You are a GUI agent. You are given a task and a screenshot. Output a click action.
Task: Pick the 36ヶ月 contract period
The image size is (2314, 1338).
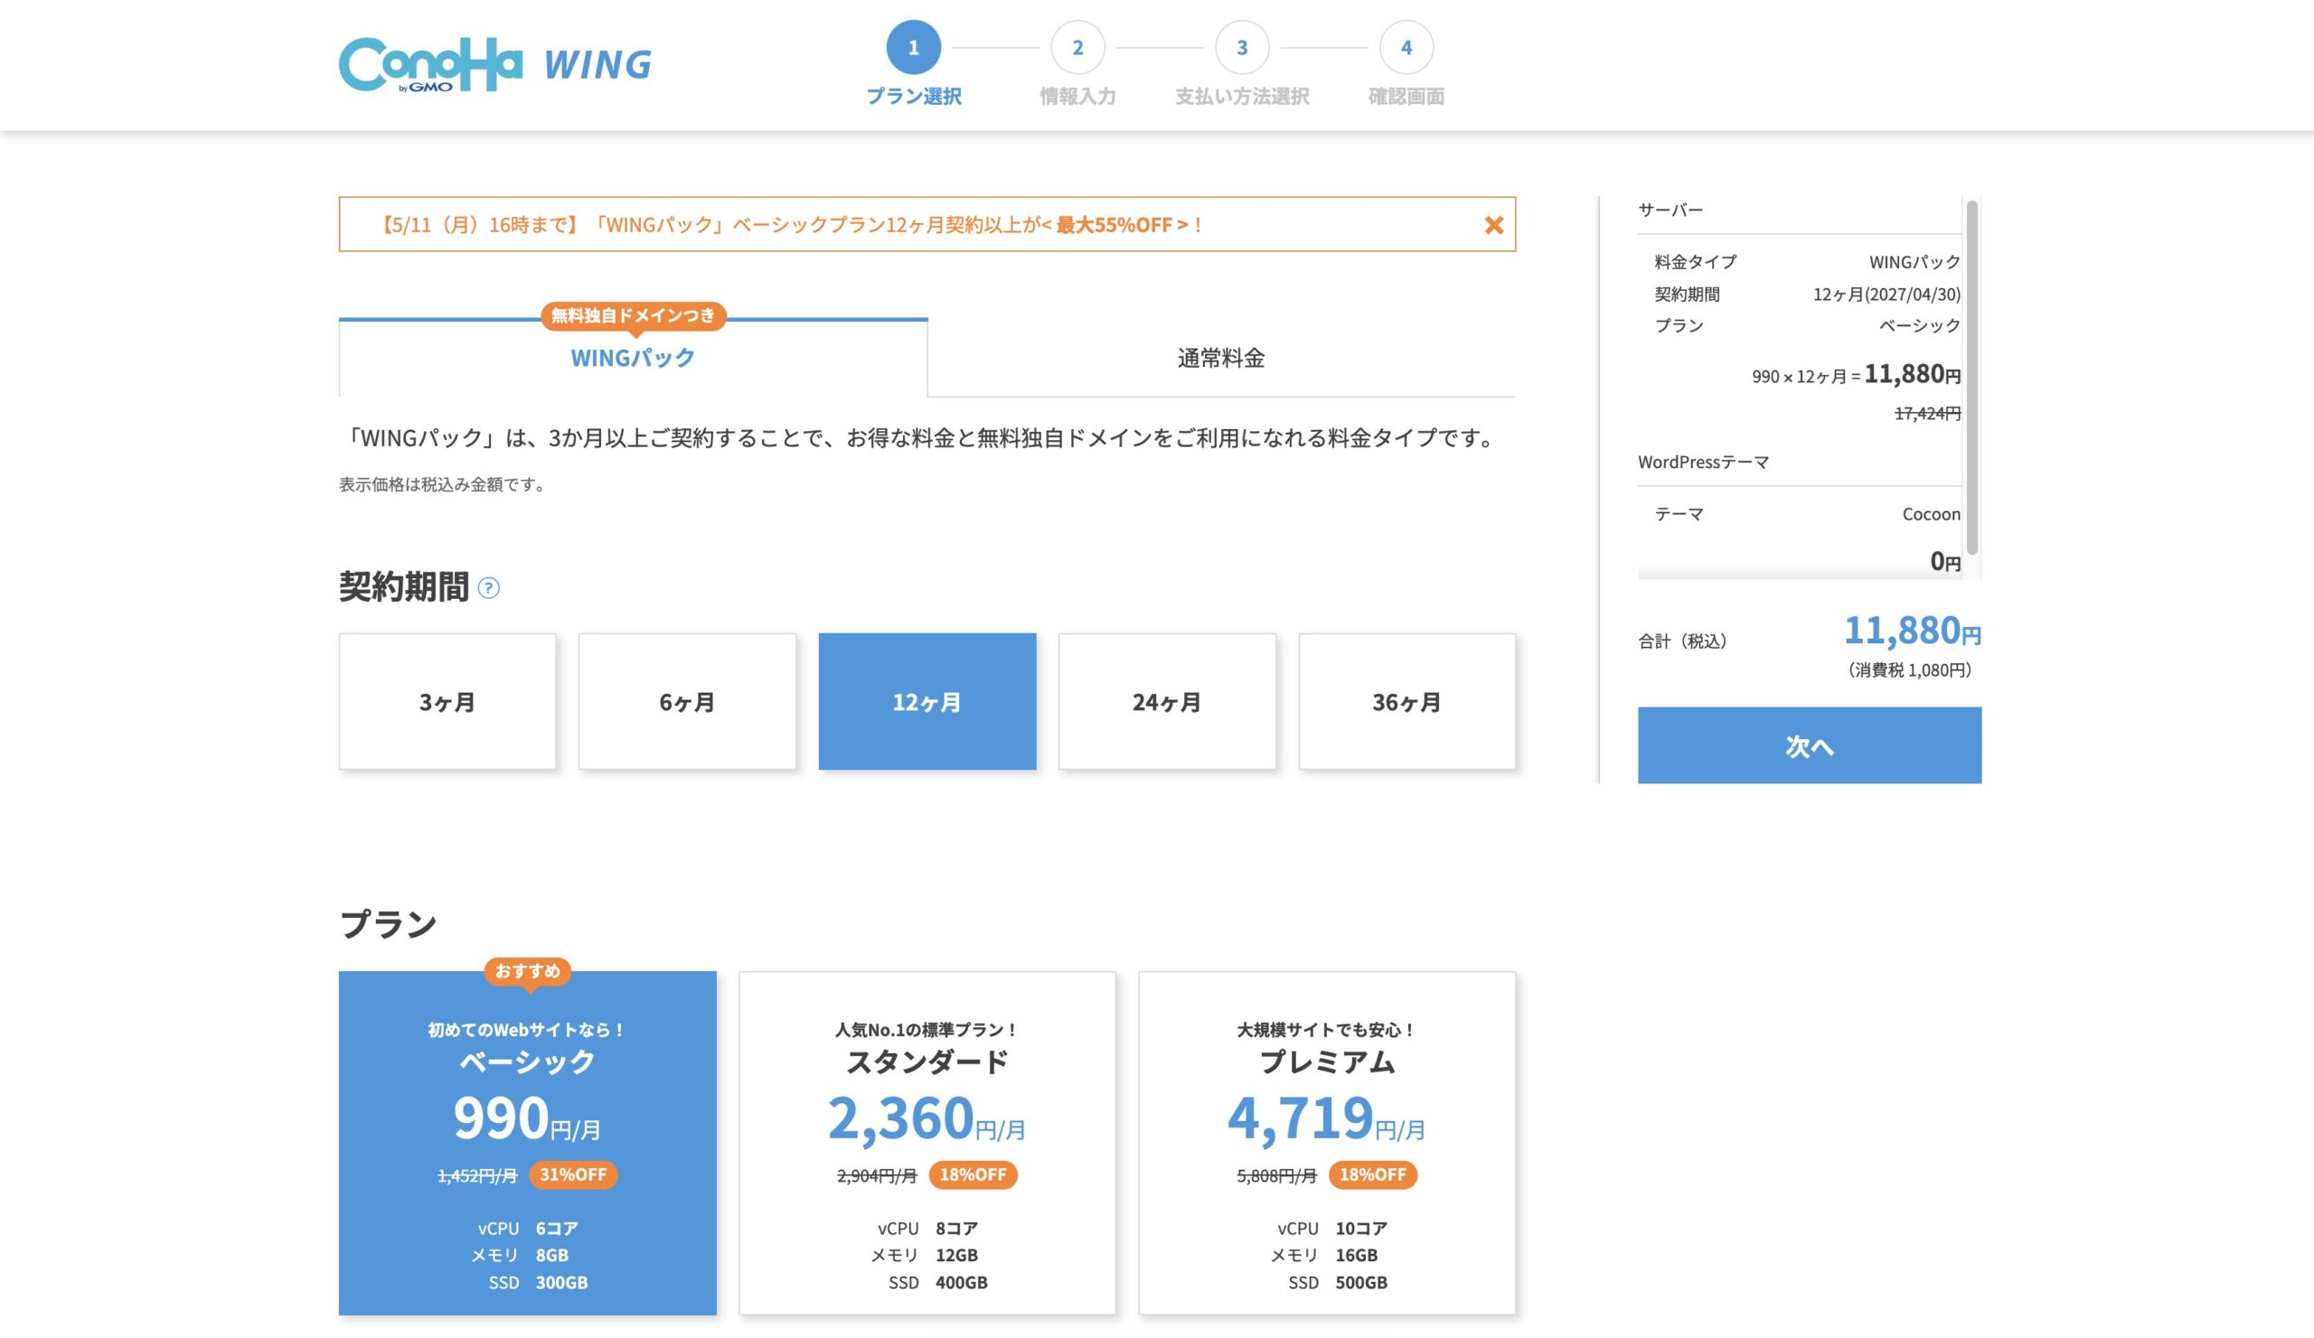1406,702
